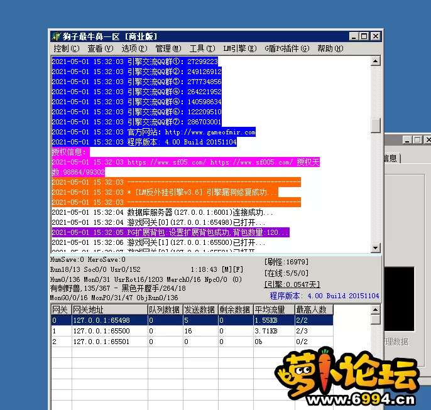Screen dimensions: 431x410
Task: Click the 数据库服务器 连接成功 log line
Action: [x=163, y=212]
